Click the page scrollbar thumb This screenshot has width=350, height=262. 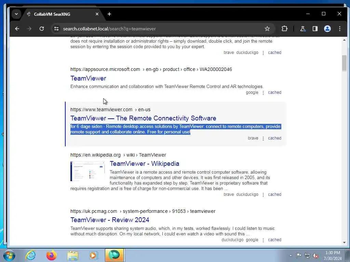click(x=344, y=63)
